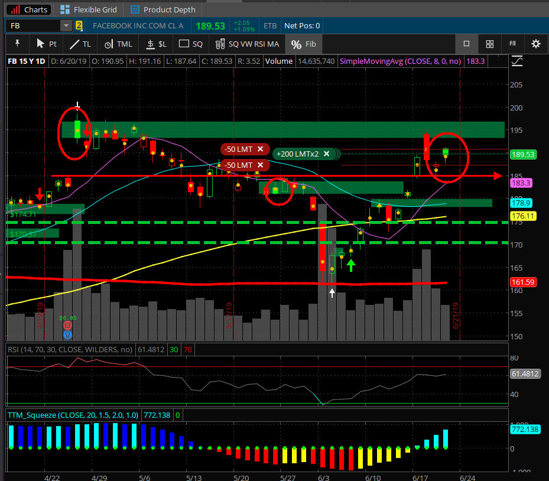The height and width of the screenshot is (481, 549).
Task: Choose the TML timeline tool
Action: coord(118,44)
